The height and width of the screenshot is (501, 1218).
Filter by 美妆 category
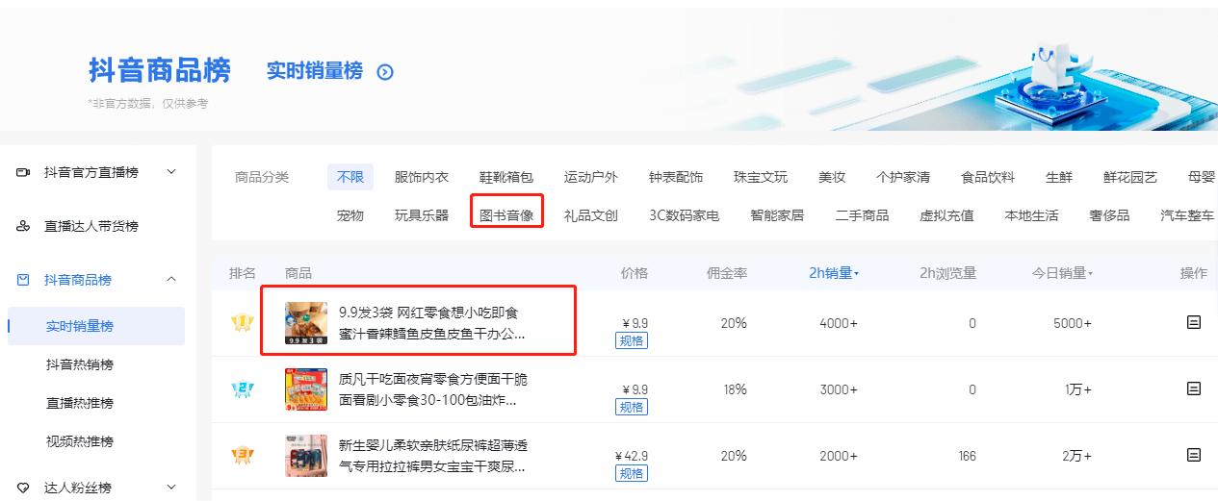pyautogui.click(x=832, y=177)
